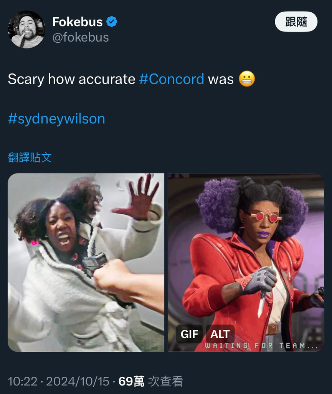Image resolution: width=332 pixels, height=394 pixels.
Task: Click the character's red round sunglasses
Action: (x=266, y=216)
